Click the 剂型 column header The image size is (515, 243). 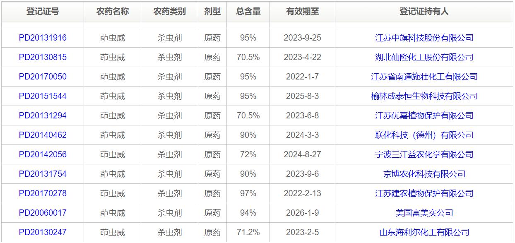(212, 12)
